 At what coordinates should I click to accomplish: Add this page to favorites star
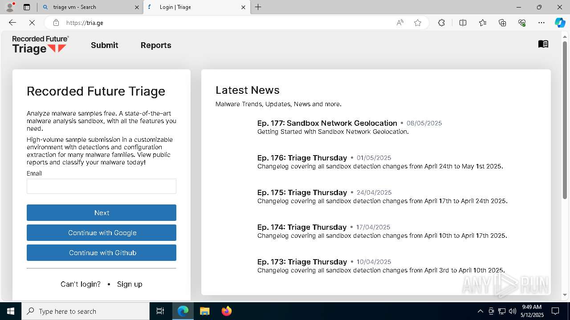[x=418, y=23]
